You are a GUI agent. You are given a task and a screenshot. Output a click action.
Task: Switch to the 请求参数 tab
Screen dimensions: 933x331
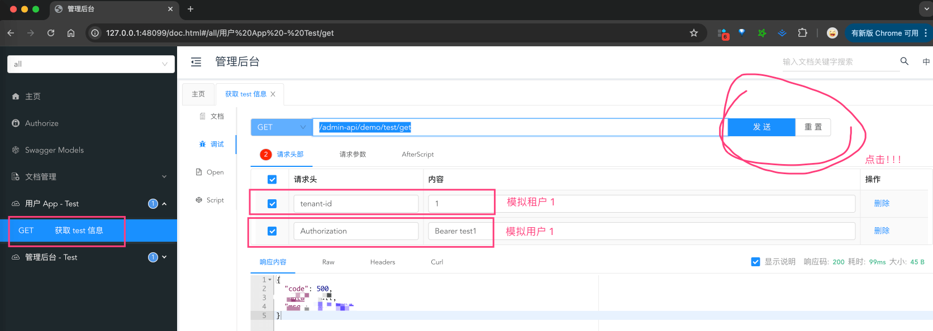click(x=353, y=155)
